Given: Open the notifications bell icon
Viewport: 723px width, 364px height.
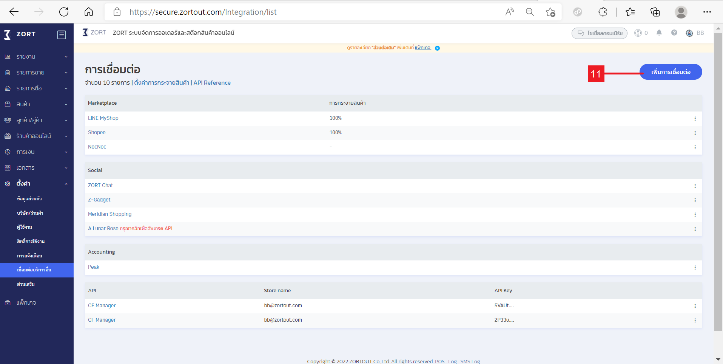Looking at the screenshot, I should point(659,33).
